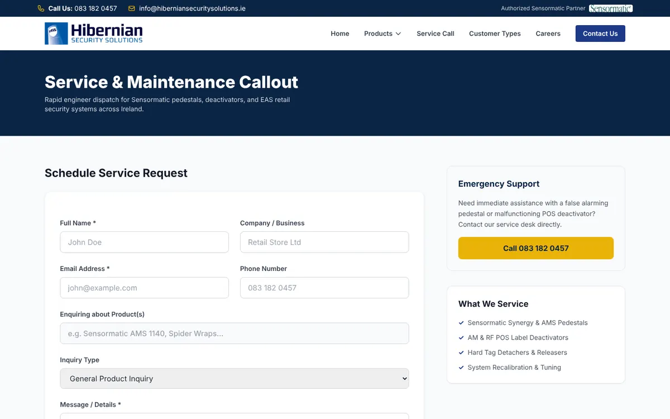Viewport: 670px width, 419px height.
Task: Click the Contact Us button
Action: 600,34
